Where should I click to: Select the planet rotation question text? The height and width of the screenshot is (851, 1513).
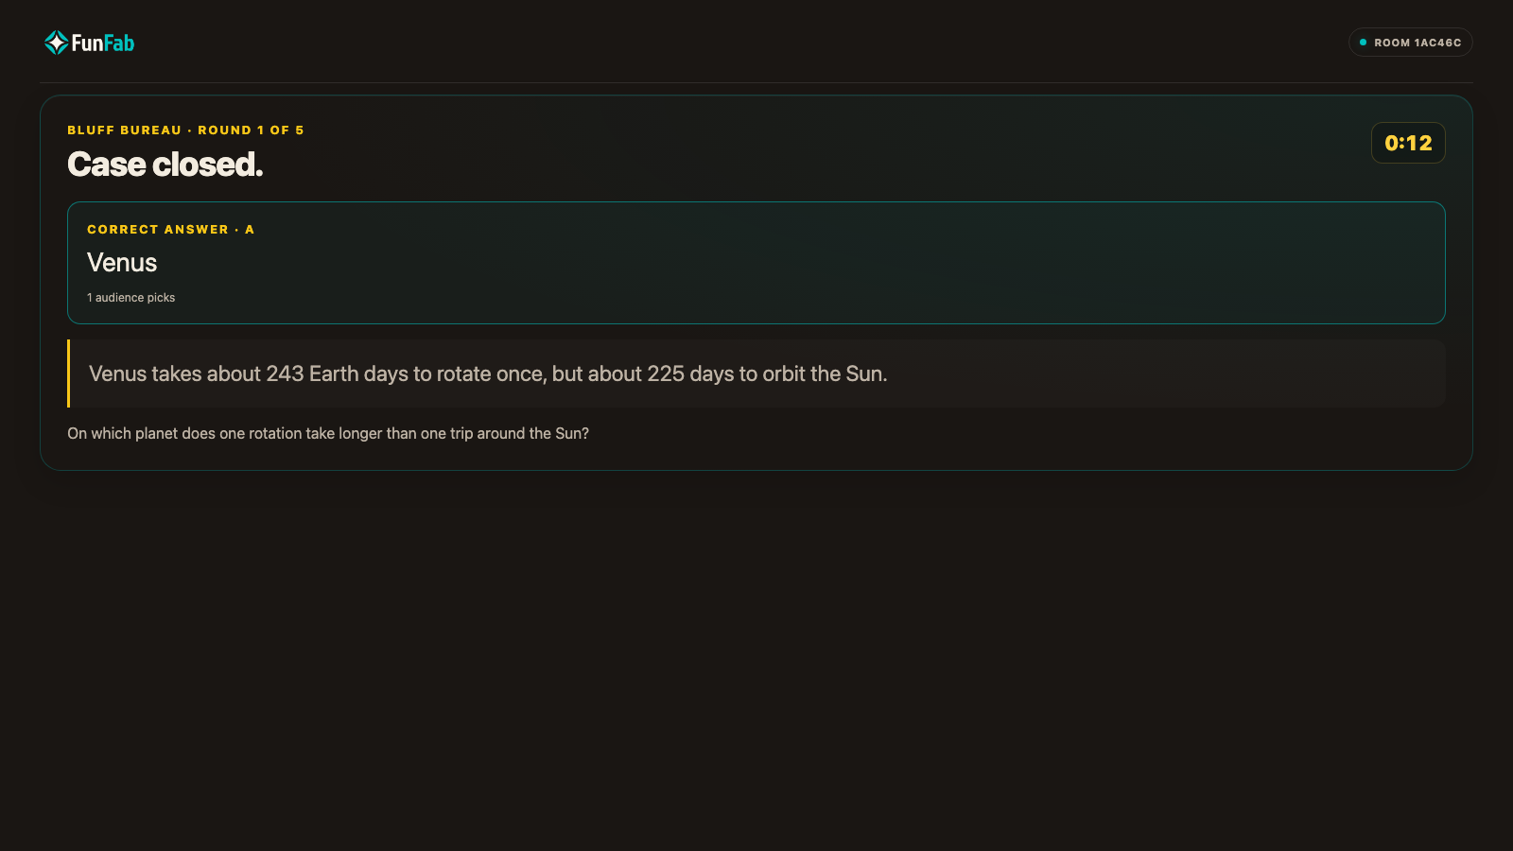(x=328, y=433)
